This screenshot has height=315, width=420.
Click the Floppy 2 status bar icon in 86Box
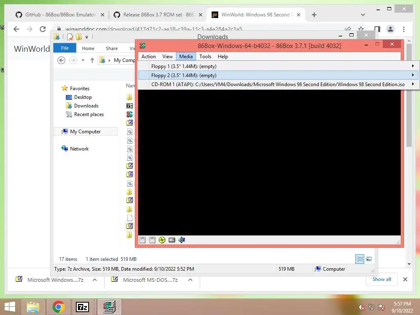pyautogui.click(x=152, y=240)
